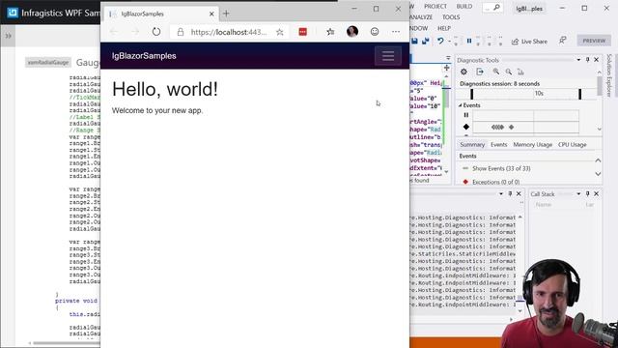Click the Send Feedback icon in Visual Studio
Screen dimensions: 618x348
pos(563,41)
